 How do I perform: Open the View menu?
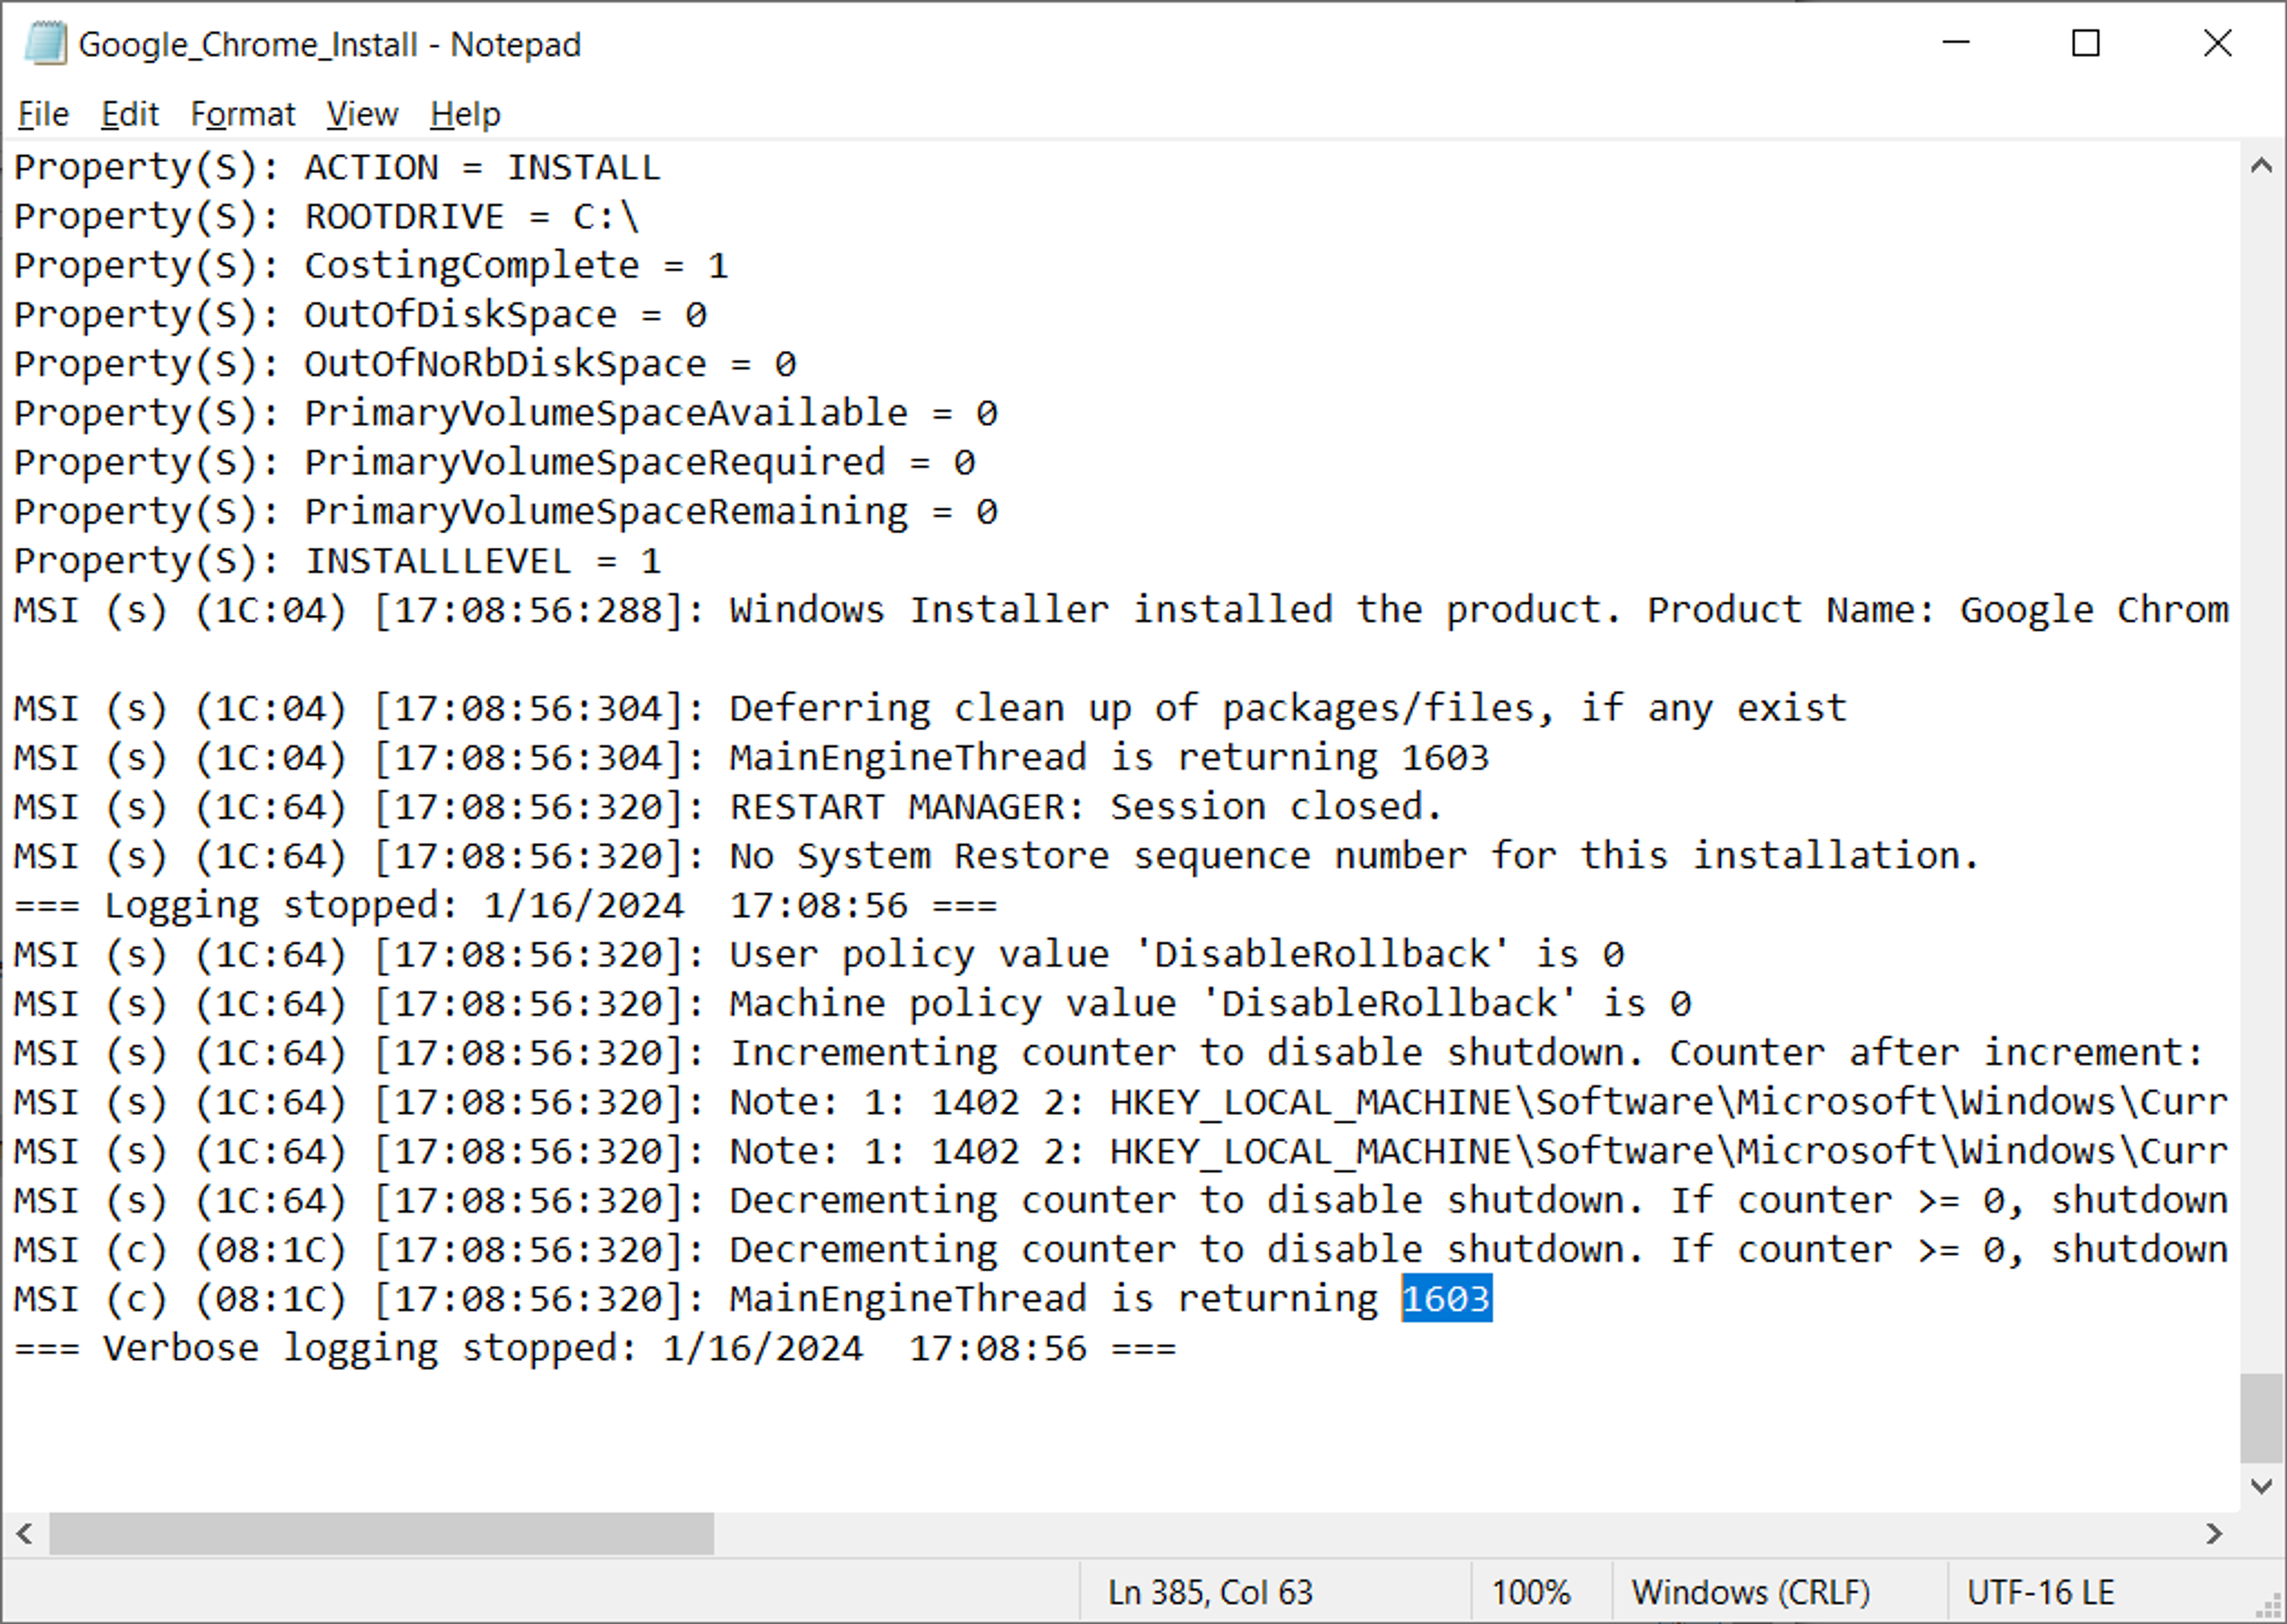tap(362, 114)
